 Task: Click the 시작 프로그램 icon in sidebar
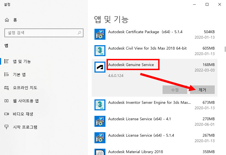(7, 127)
